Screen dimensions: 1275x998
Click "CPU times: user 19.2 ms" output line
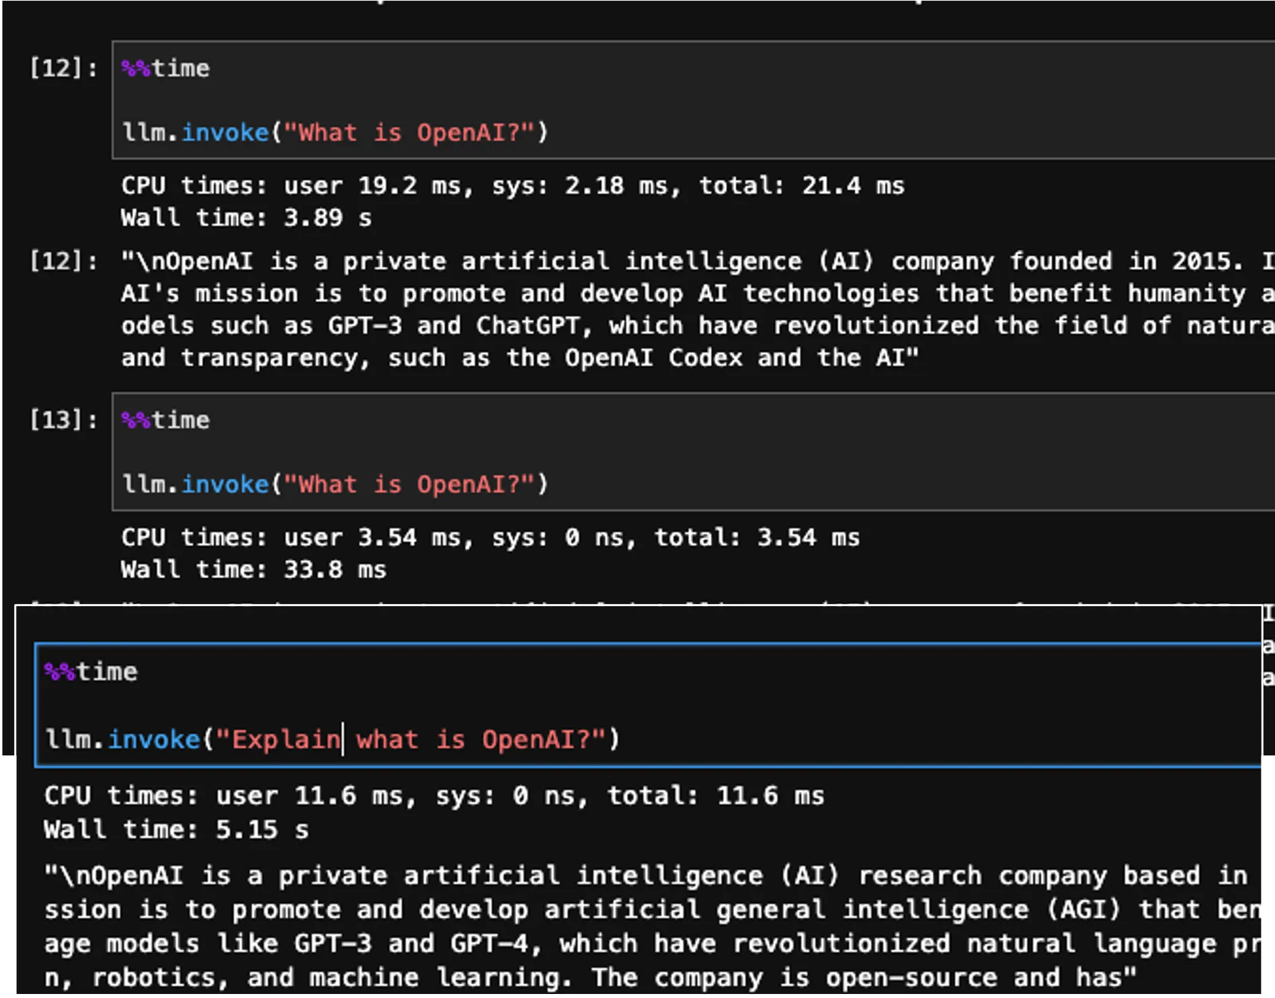513,185
